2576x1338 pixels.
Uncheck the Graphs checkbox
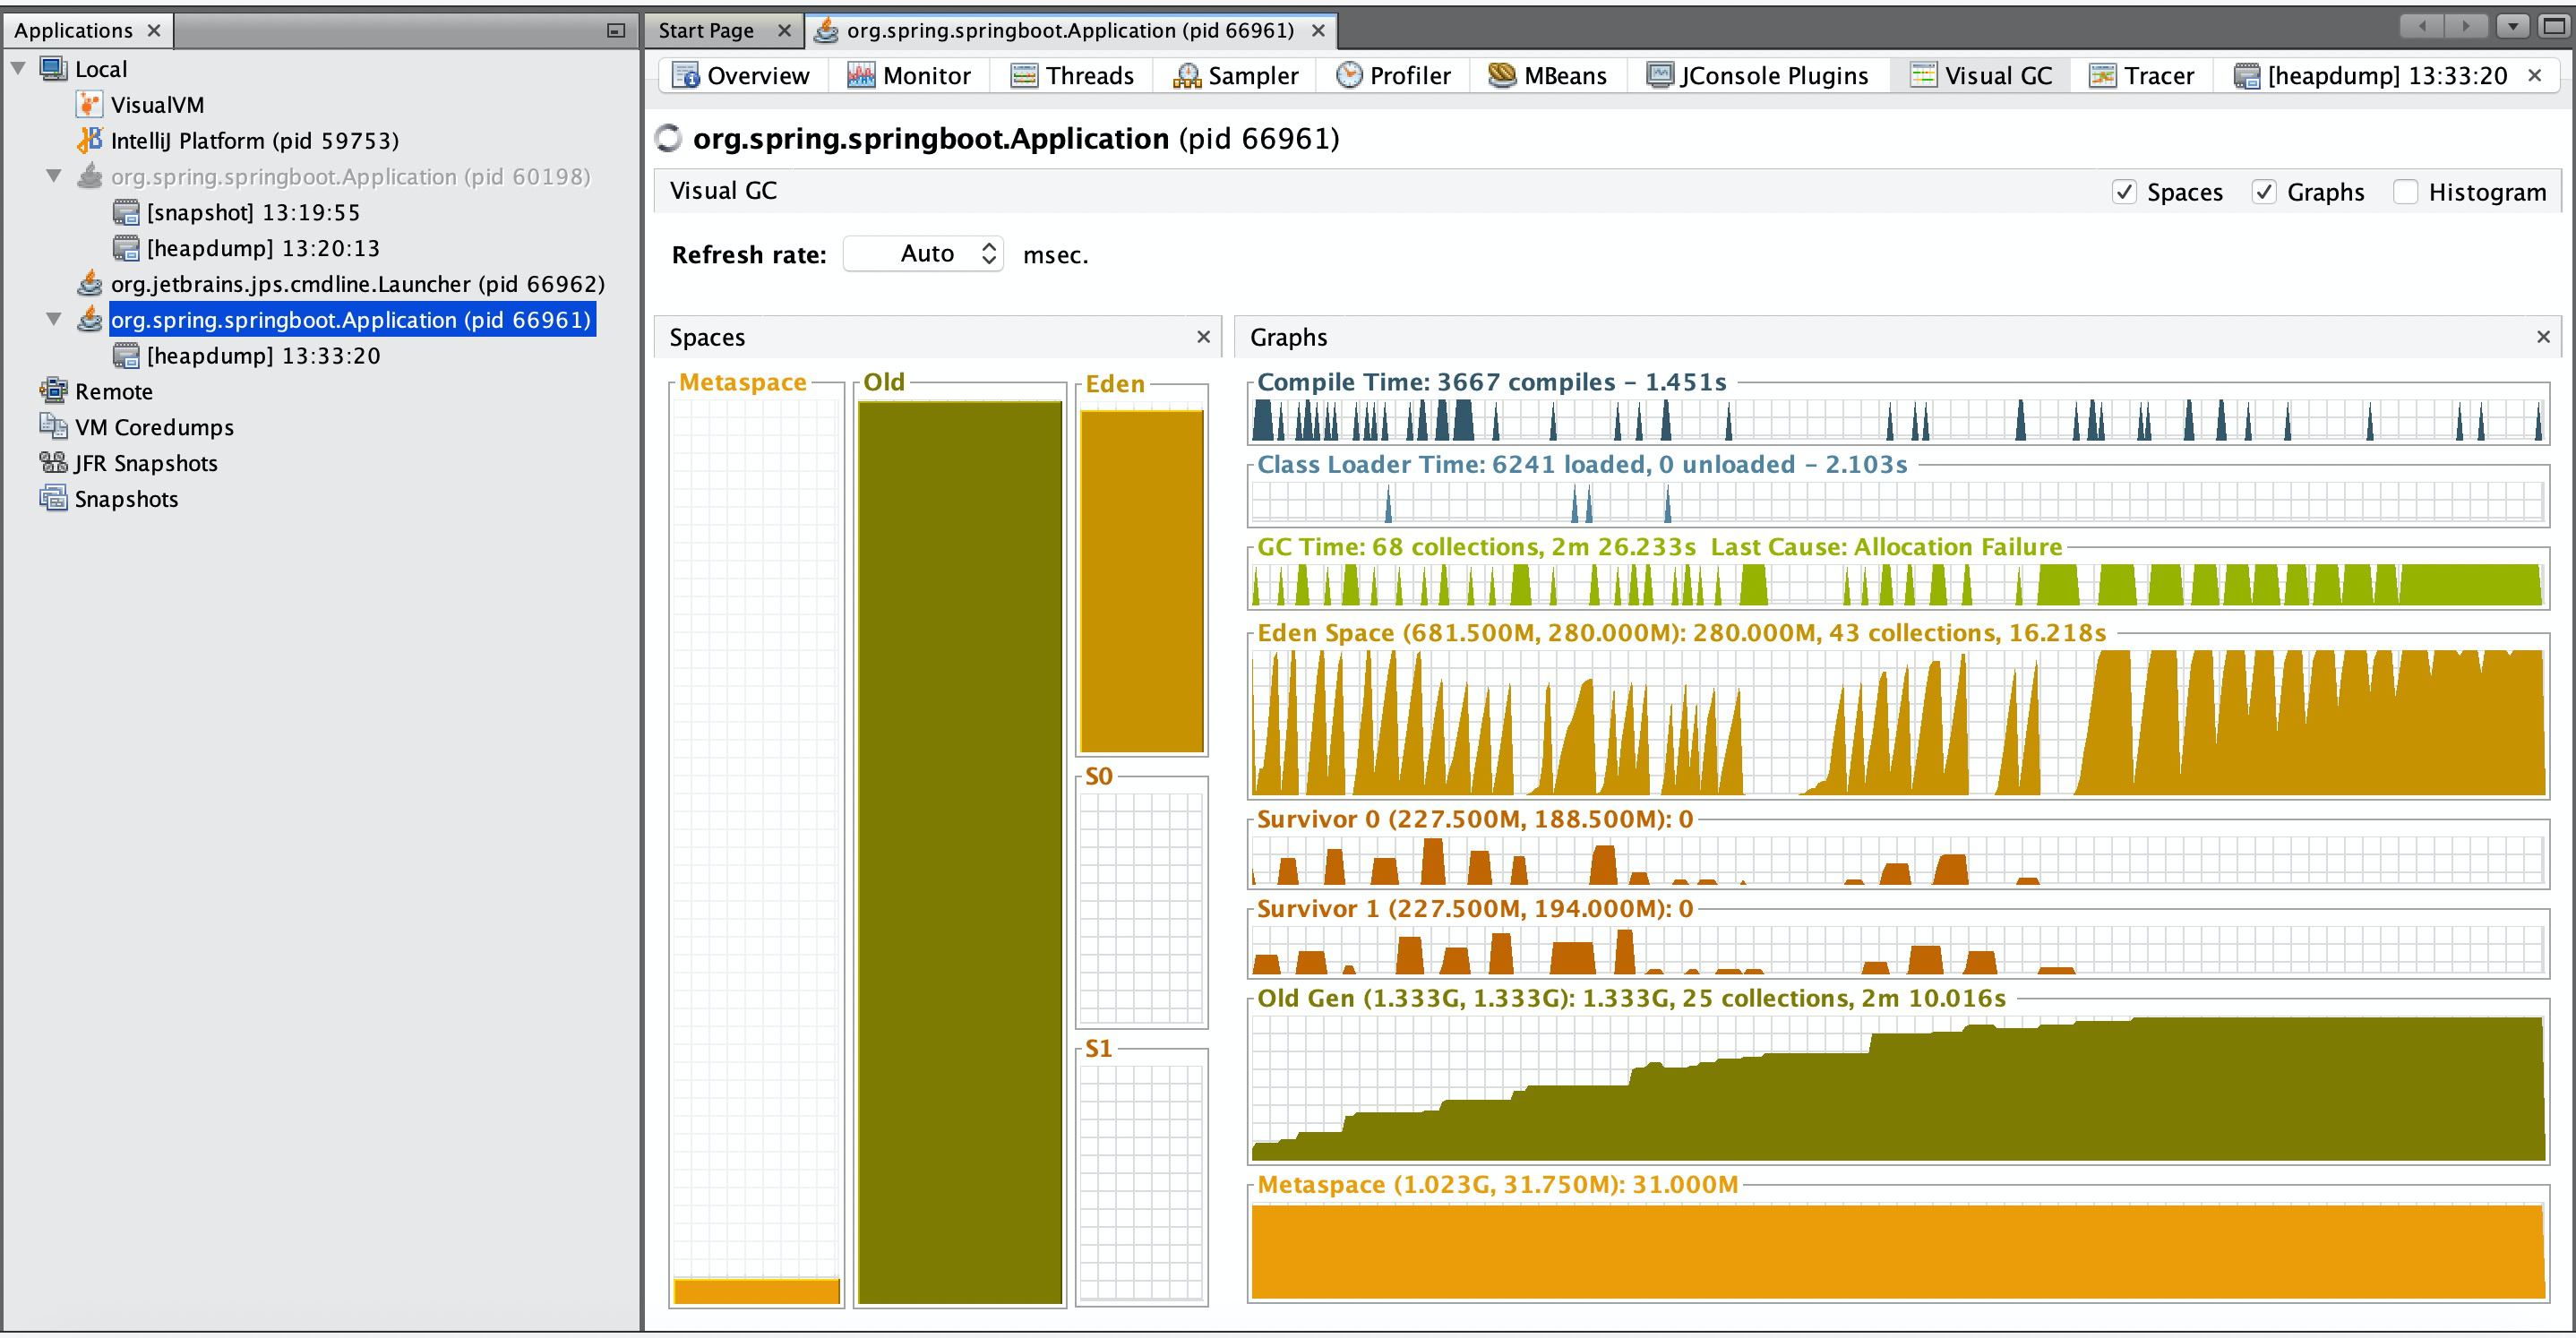[2264, 192]
